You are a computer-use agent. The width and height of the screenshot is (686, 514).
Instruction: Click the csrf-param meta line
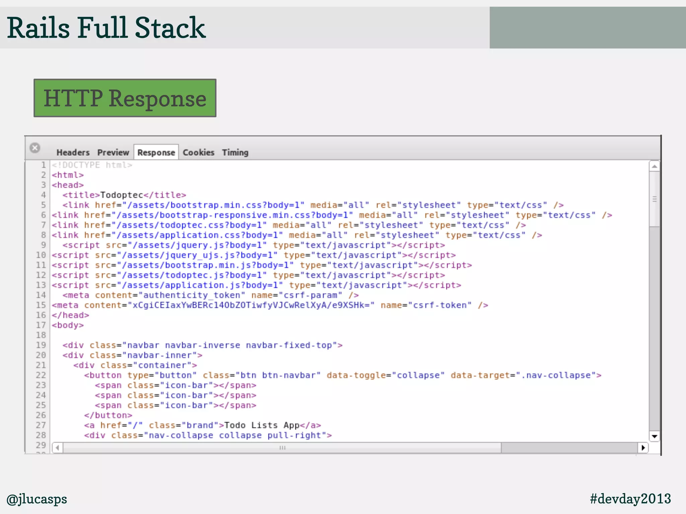(211, 295)
